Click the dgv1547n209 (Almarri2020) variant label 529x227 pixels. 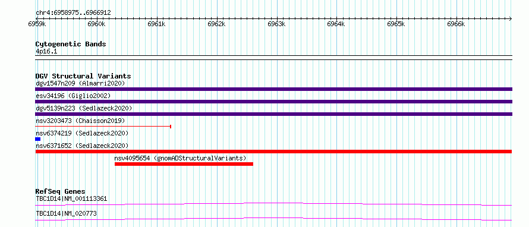point(80,83)
